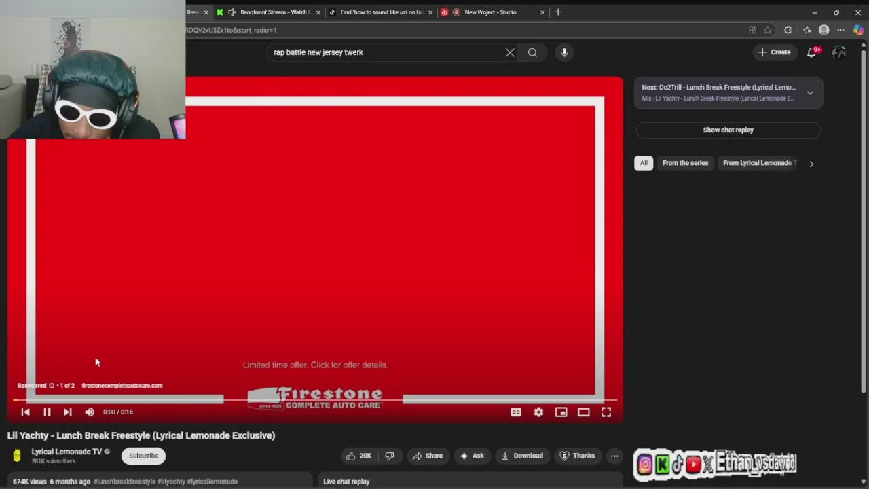
Task: Subscribe to Lyrical Lemonade TV
Action: click(x=143, y=456)
